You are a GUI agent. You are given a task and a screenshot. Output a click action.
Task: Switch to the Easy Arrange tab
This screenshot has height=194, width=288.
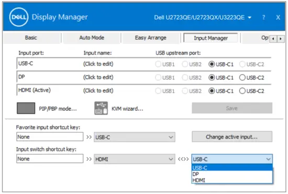click(151, 38)
